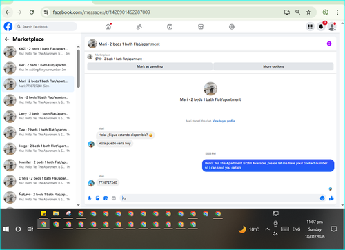The image size is (345, 250).
Task: Open the Windows notification center icon
Action: tap(334, 229)
